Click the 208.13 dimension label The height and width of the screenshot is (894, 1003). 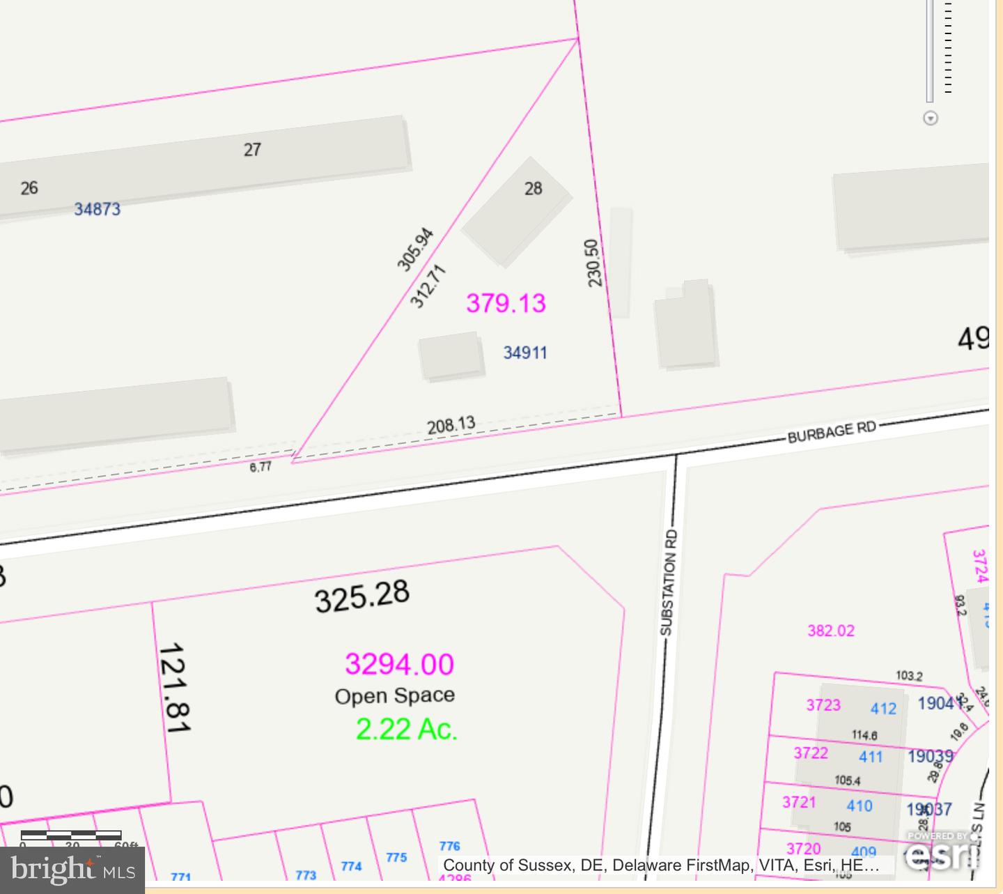[451, 424]
